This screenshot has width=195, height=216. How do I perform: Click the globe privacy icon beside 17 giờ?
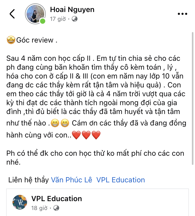click(x=75, y=19)
